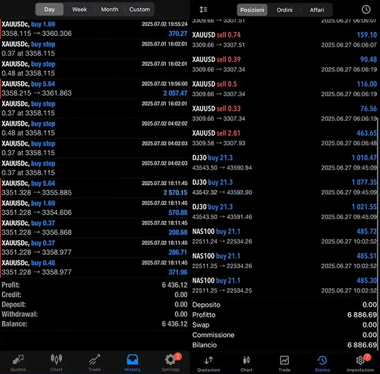Open DJ30 buy 21.3 position with profit 1 077.35
Viewport: 380px width, 374px height.
[x=284, y=187]
